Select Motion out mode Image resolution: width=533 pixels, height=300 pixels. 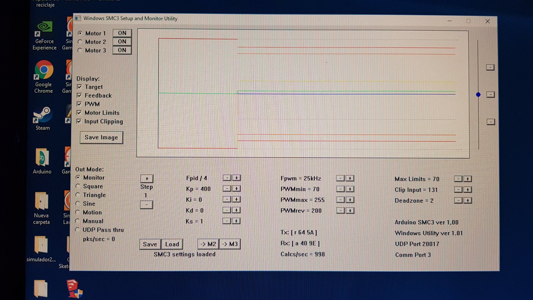pos(78,212)
